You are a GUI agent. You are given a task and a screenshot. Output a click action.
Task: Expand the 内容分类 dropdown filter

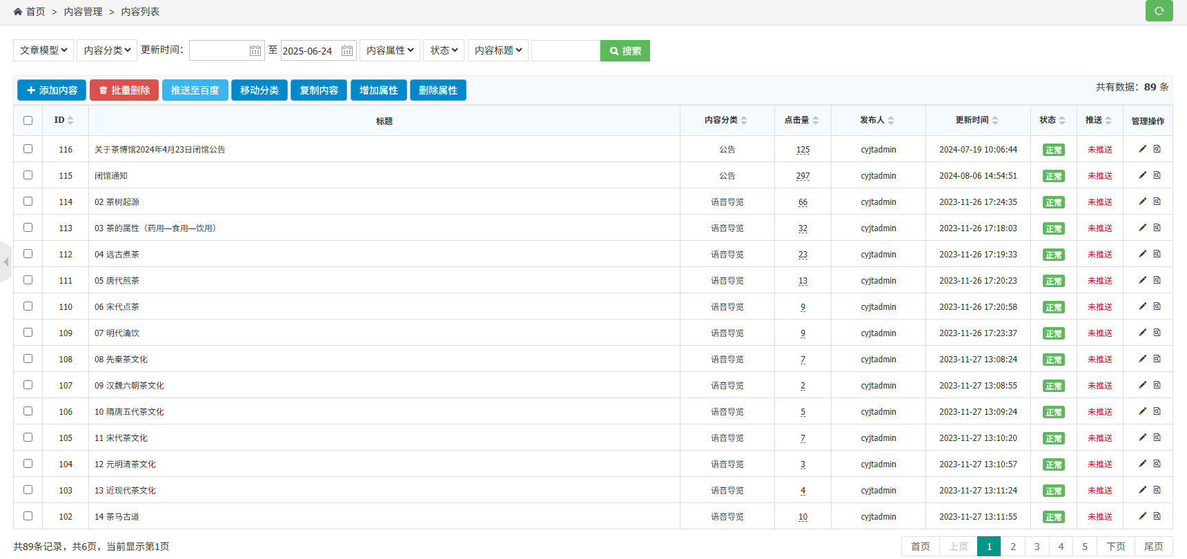107,50
